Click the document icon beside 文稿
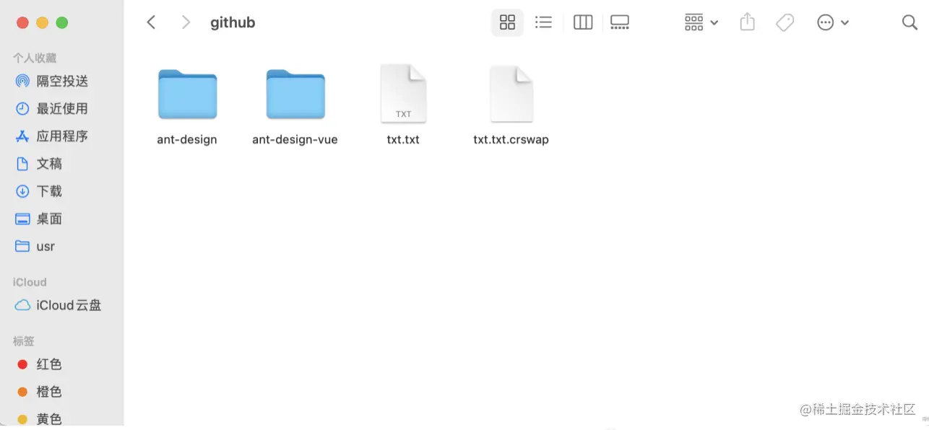929x430 pixels. [x=22, y=164]
